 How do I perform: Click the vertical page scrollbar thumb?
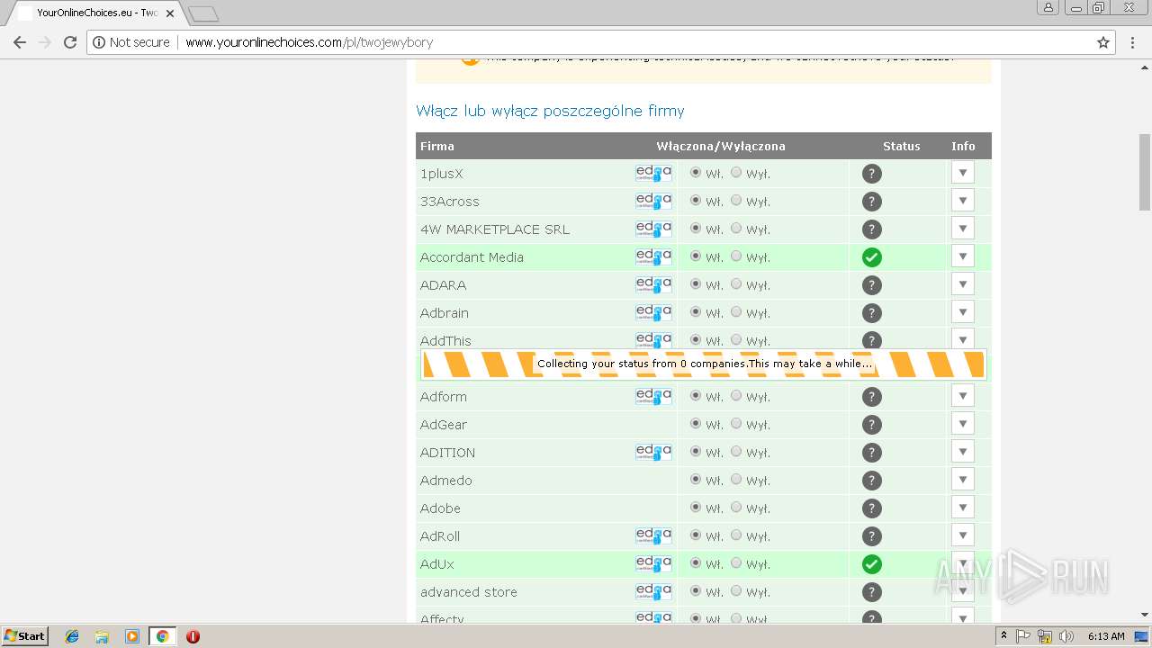(x=1145, y=172)
